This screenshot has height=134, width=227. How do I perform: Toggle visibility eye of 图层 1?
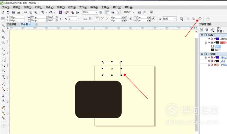[x=209, y=43]
